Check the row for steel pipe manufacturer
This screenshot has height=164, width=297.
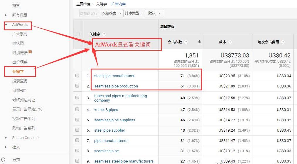point(77,75)
